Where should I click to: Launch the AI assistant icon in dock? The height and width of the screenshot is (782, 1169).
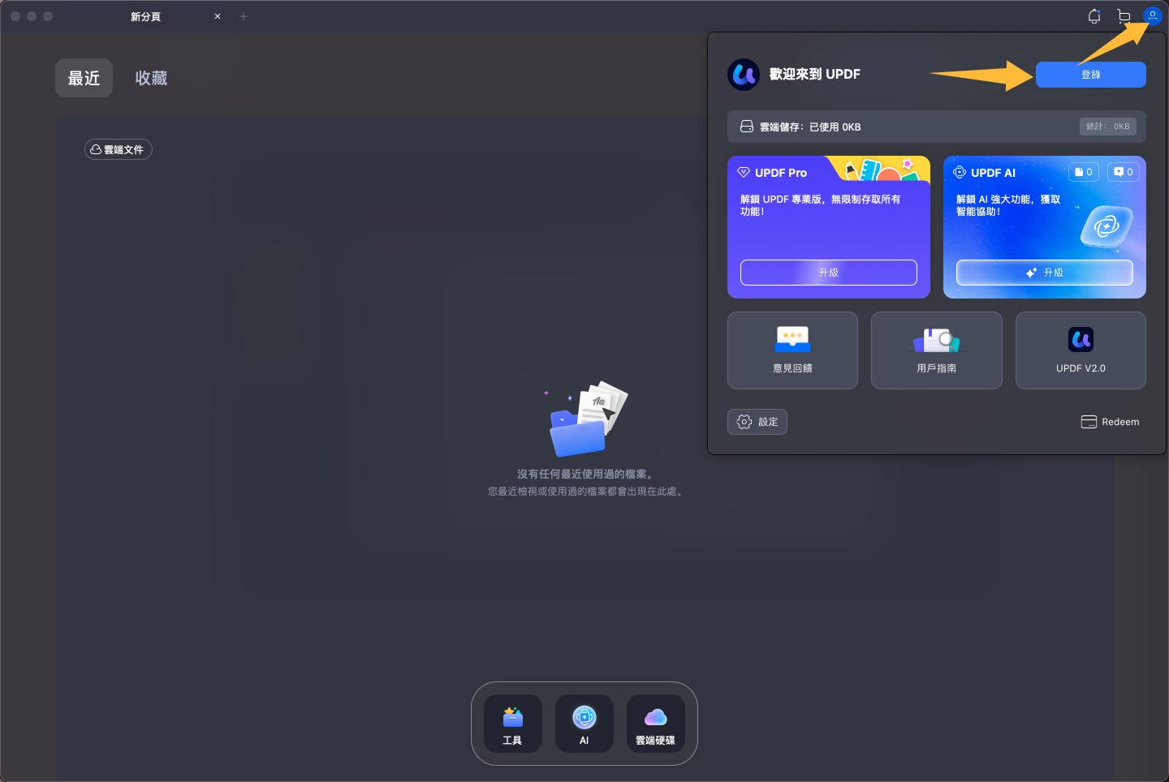[x=584, y=724]
